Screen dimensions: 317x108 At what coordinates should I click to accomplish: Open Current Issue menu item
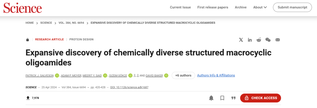[180, 7]
